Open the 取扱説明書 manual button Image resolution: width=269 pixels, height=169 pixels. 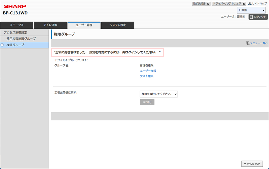[201, 4]
